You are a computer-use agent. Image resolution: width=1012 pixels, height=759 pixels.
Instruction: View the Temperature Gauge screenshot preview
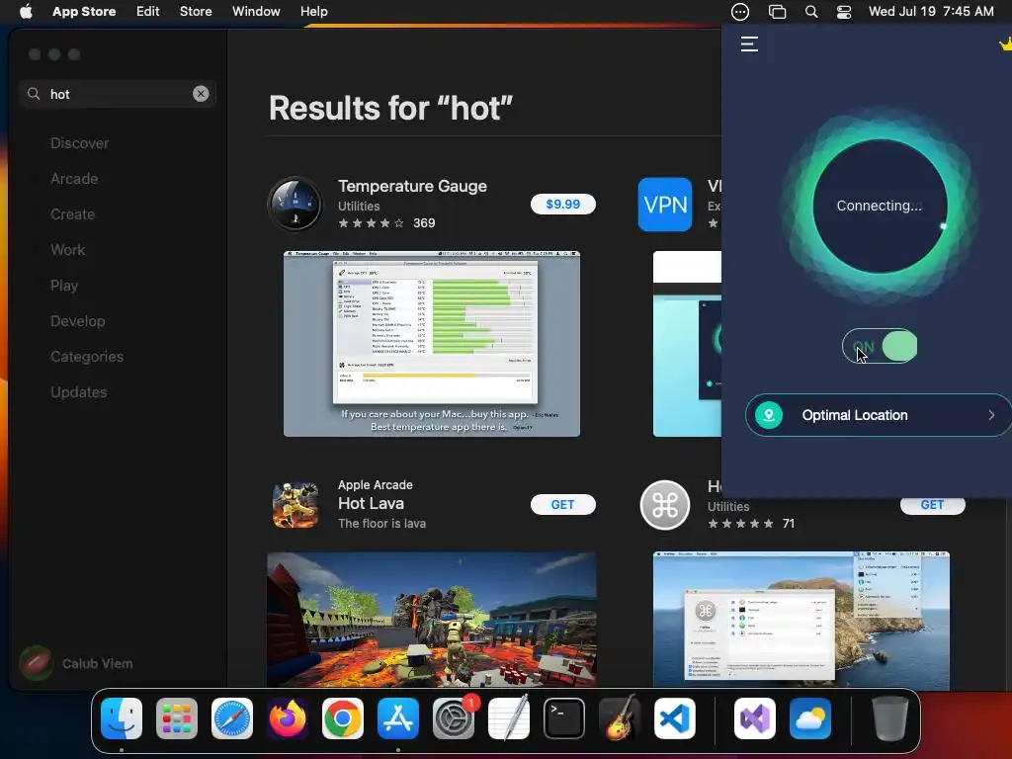pyautogui.click(x=432, y=344)
